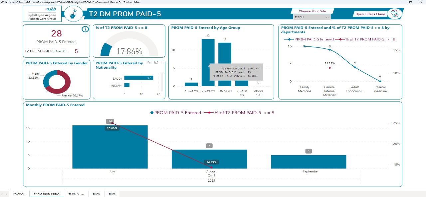Screen dimensions: 426x197
Task: Click the next page tabs arrow
Action: [x=7, y=194]
